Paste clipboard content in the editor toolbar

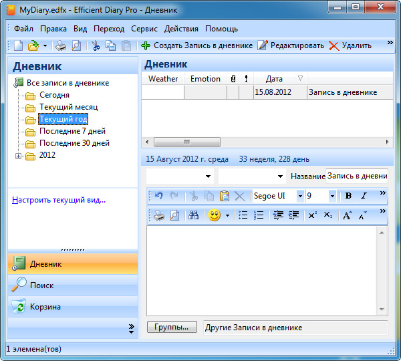tap(225, 196)
